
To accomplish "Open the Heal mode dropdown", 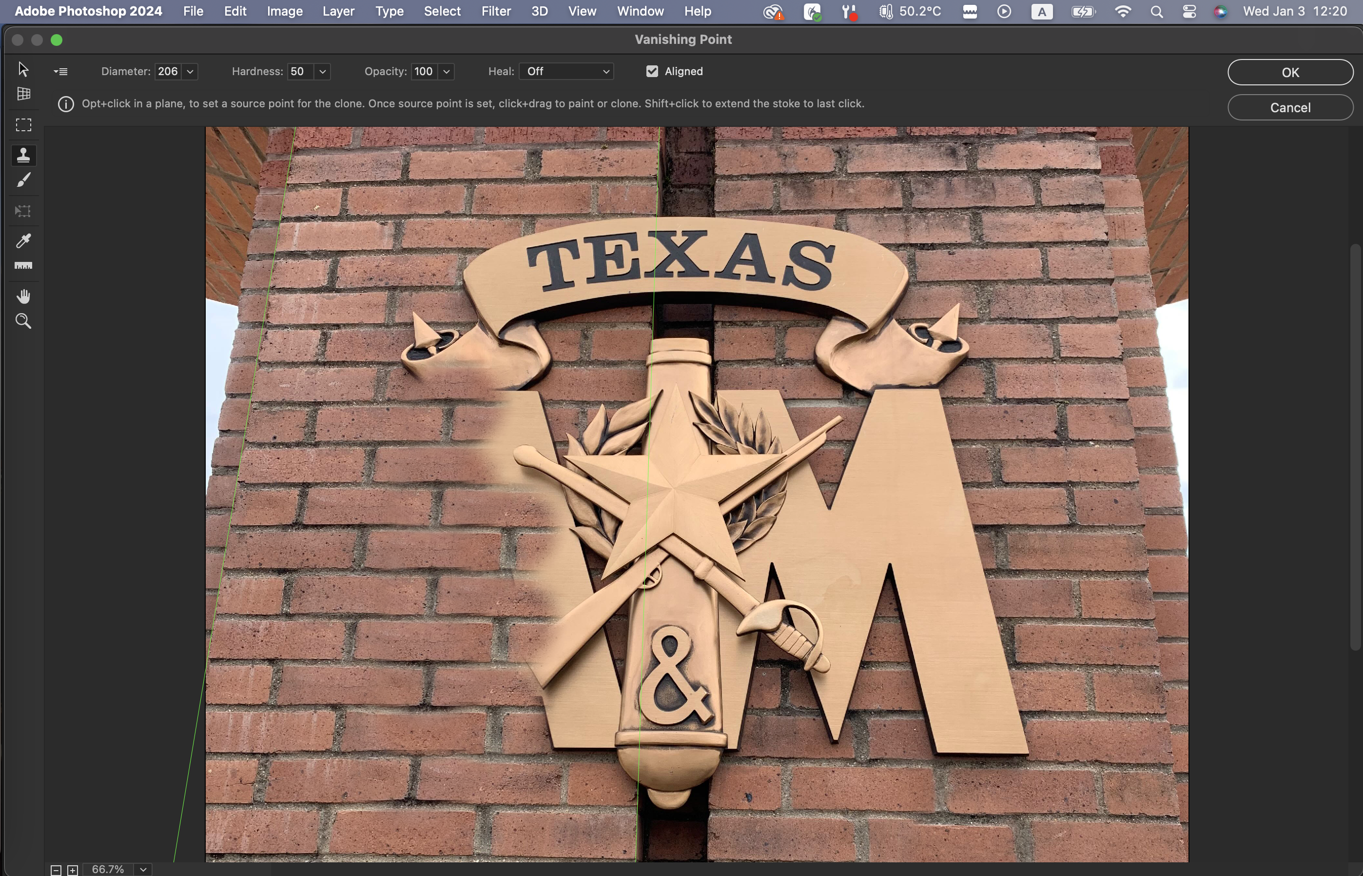I will coord(566,72).
